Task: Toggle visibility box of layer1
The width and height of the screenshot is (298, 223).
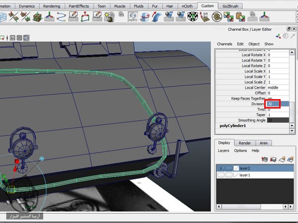Action: (x=221, y=175)
